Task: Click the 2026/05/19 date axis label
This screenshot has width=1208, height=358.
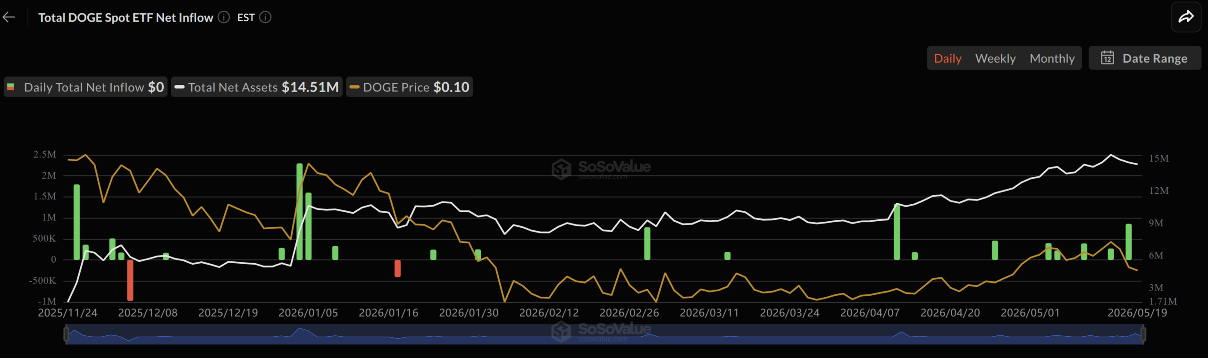Action: (x=1137, y=313)
